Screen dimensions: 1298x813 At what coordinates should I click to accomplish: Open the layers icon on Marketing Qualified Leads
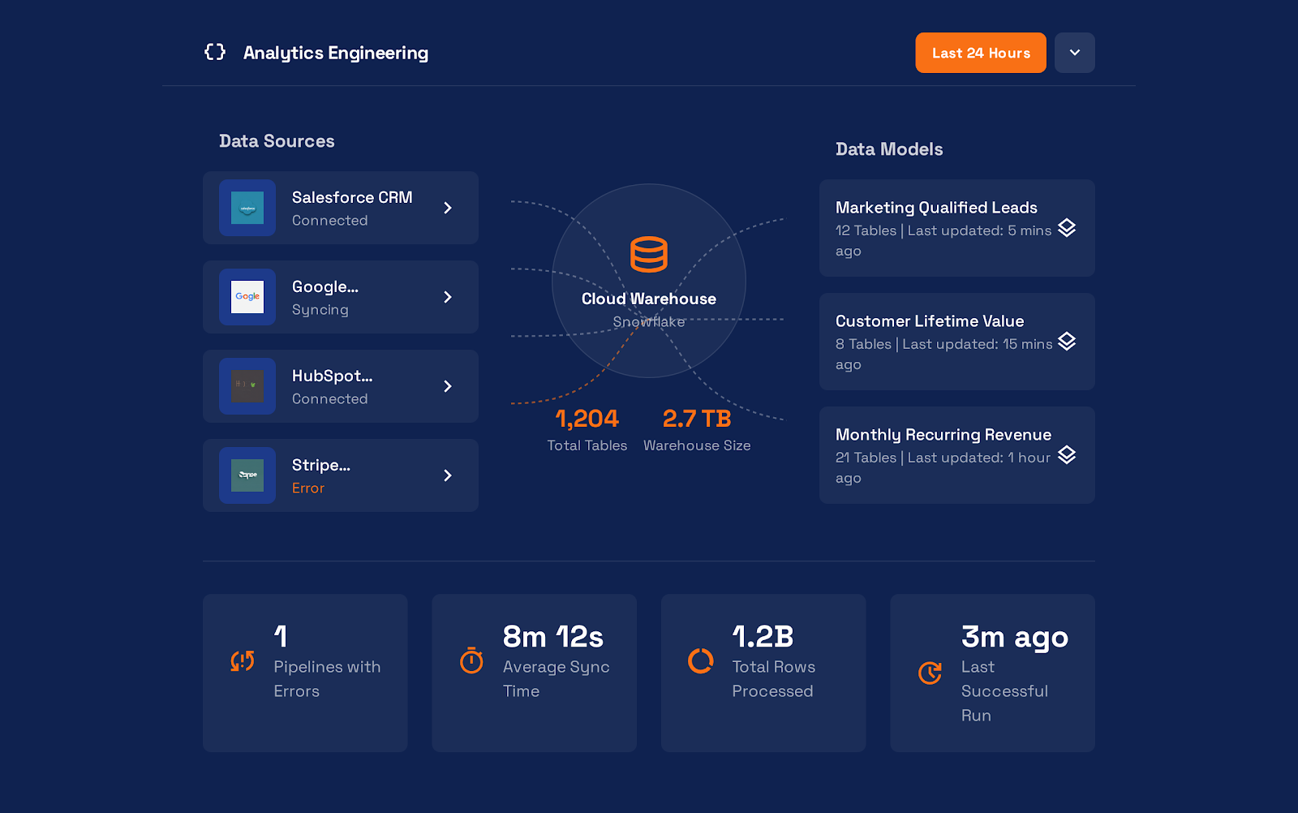pyautogui.click(x=1067, y=229)
